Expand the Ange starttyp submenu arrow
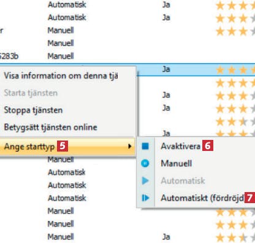Screen dimensions: 255x243 tap(129, 146)
